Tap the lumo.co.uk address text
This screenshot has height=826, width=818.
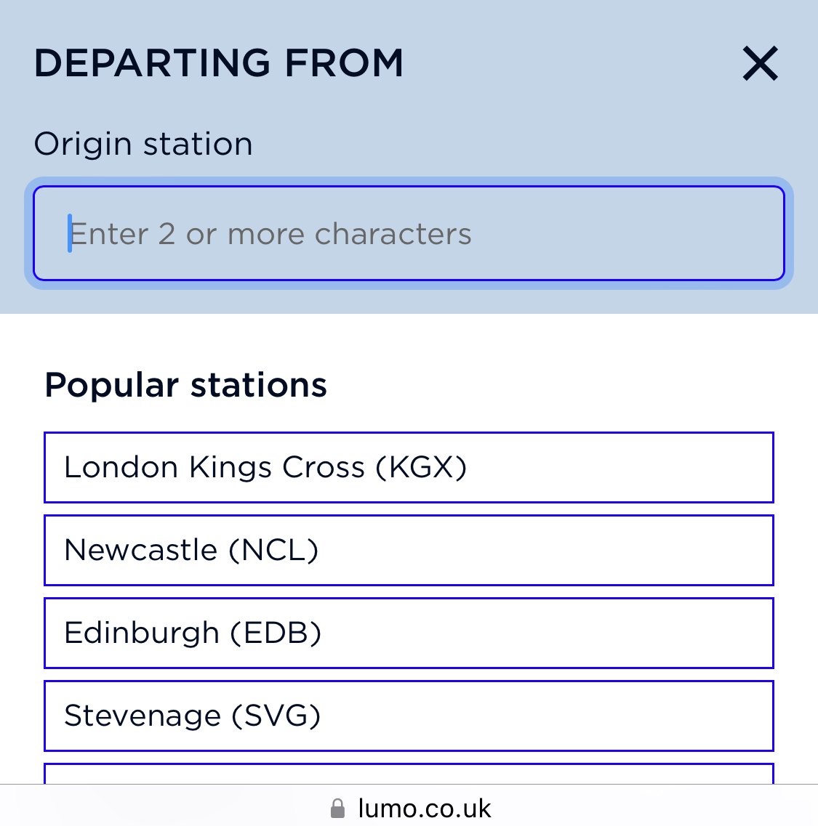point(425,809)
